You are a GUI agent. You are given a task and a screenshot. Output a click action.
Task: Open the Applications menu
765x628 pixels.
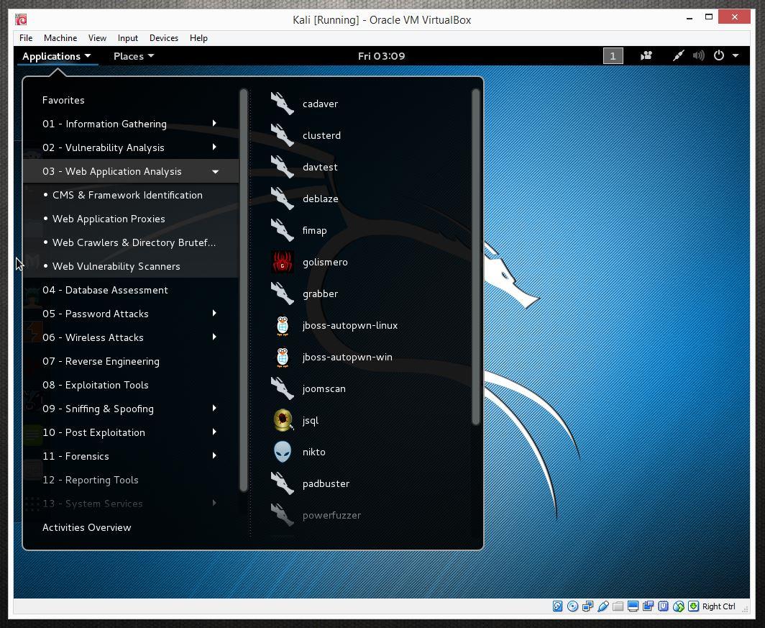57,56
